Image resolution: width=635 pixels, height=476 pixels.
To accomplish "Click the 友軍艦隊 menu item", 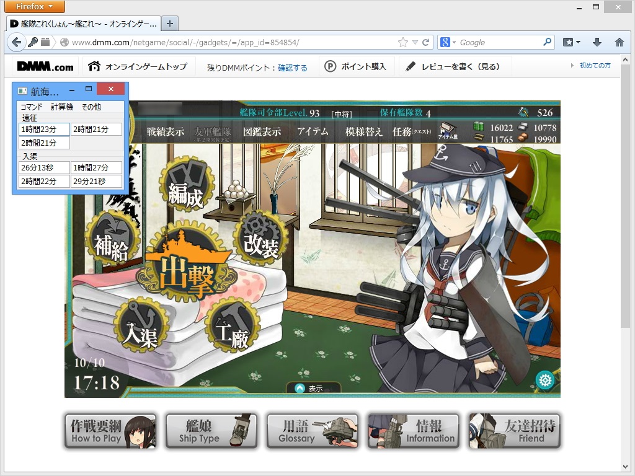I will pyautogui.click(x=213, y=133).
